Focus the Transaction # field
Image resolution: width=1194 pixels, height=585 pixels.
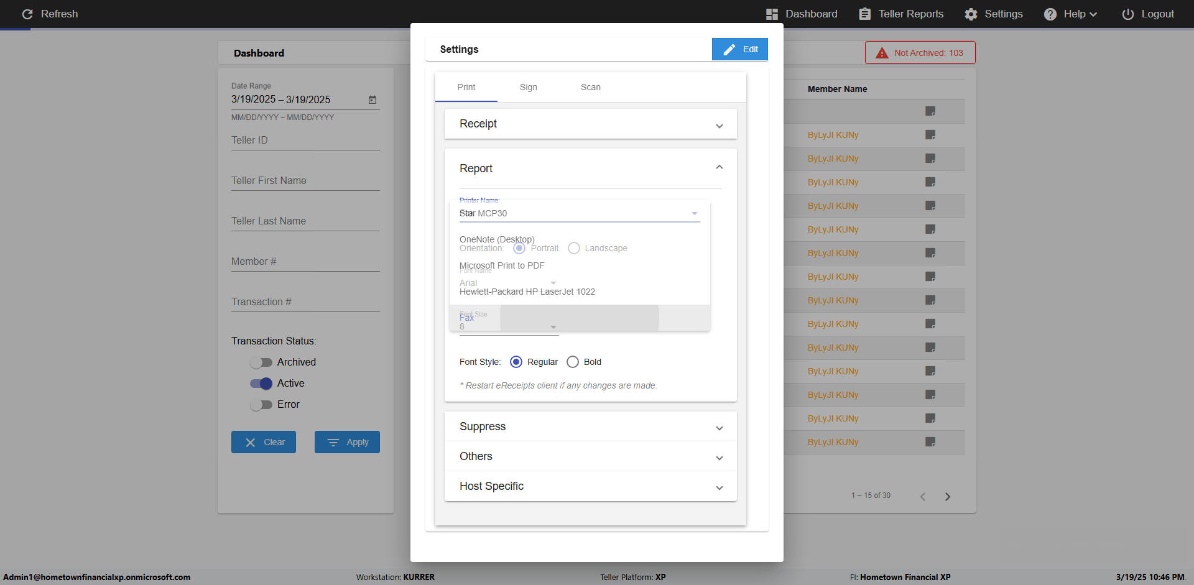[x=305, y=302]
